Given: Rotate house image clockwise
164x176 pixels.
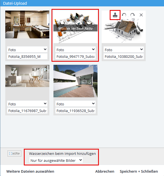Looking at the screenshot, I should coord(133,15).
